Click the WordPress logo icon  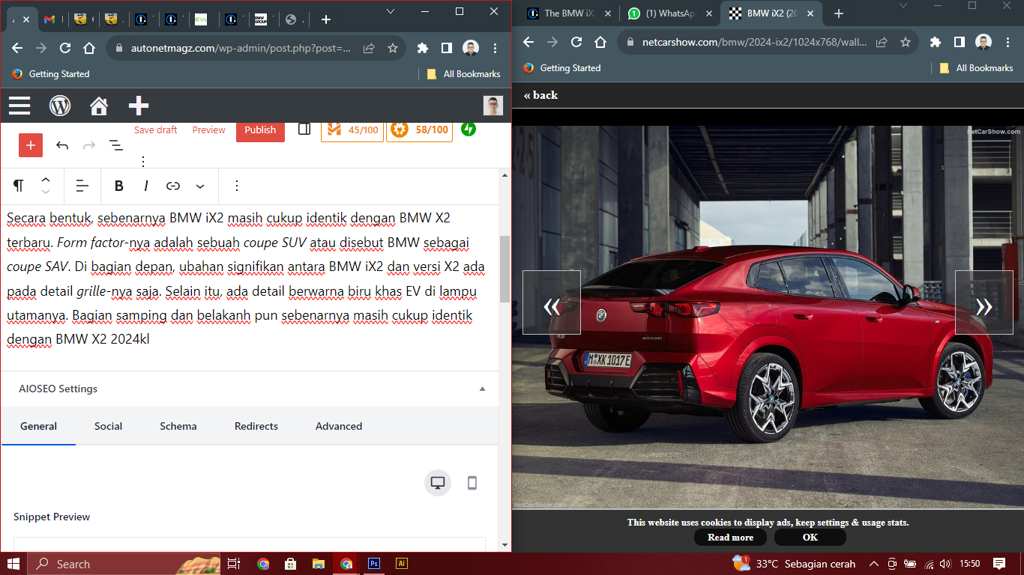pos(60,106)
